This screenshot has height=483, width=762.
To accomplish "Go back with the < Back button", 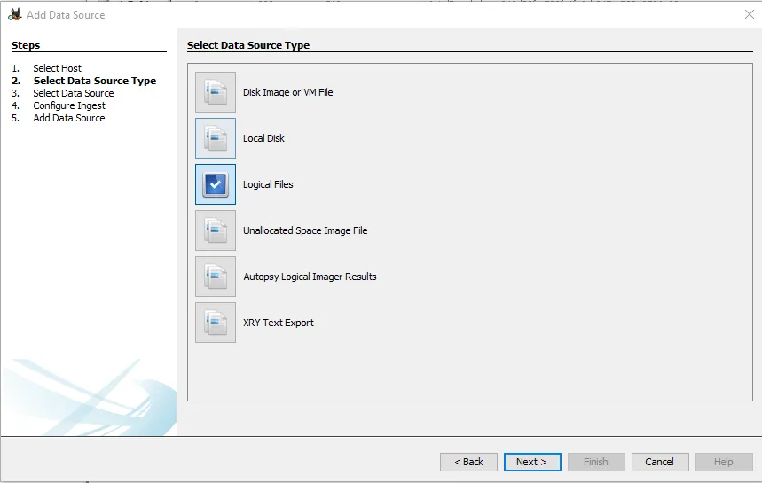I will click(468, 462).
